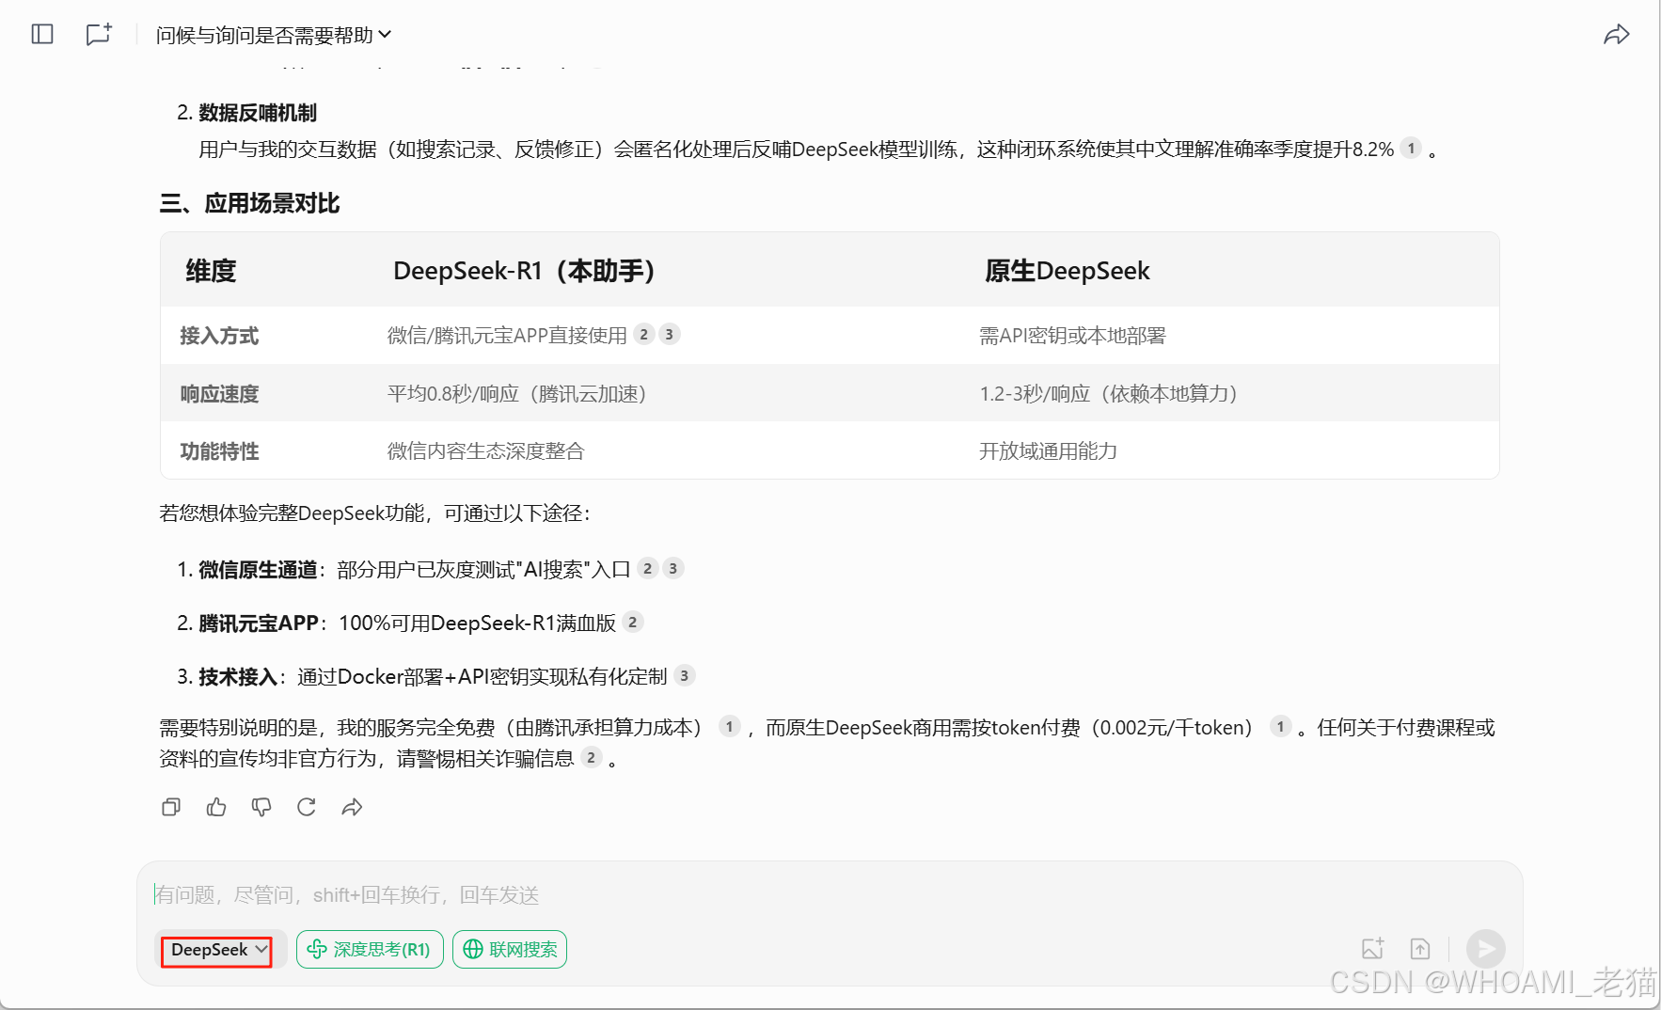The height and width of the screenshot is (1010, 1661).
Task: Click the 功能特性 row label
Action: point(219,451)
